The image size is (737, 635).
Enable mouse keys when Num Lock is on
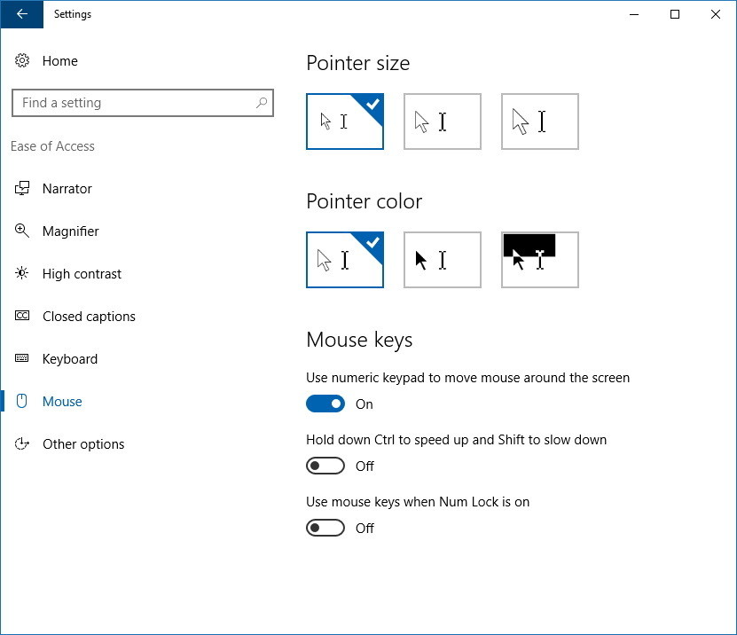(325, 529)
